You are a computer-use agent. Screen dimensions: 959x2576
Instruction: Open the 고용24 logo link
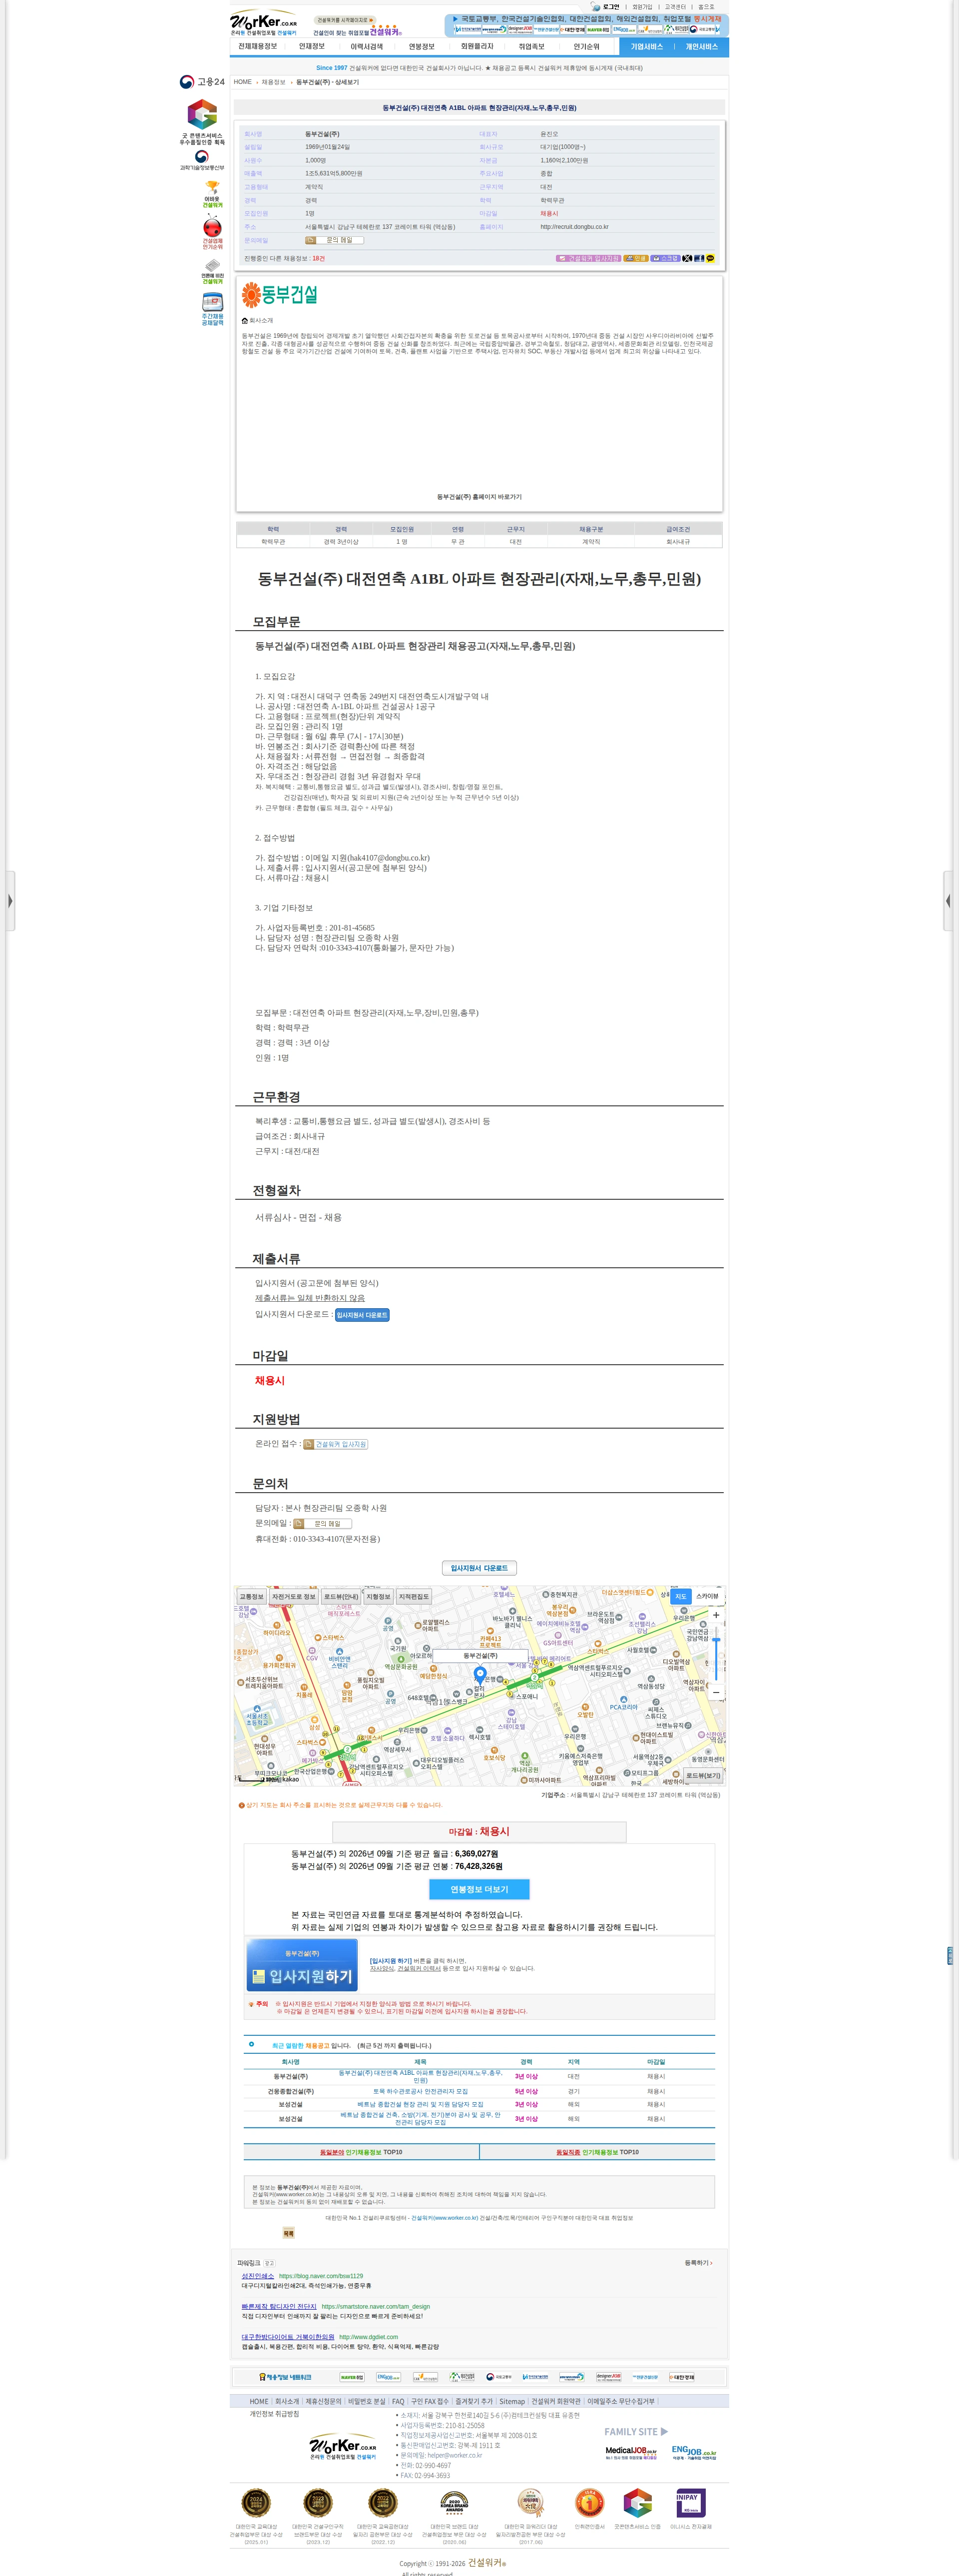(202, 82)
